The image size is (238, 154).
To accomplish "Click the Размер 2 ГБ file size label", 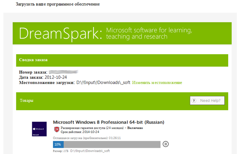I will pyautogui.click(x=61, y=151).
